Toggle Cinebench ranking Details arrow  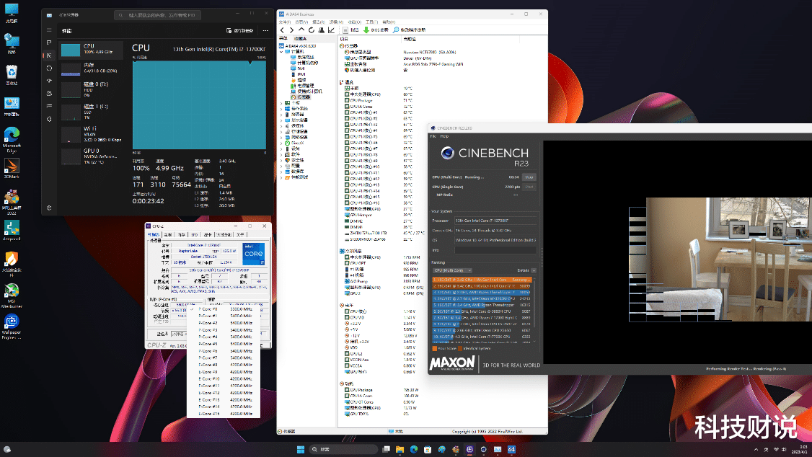534,270
